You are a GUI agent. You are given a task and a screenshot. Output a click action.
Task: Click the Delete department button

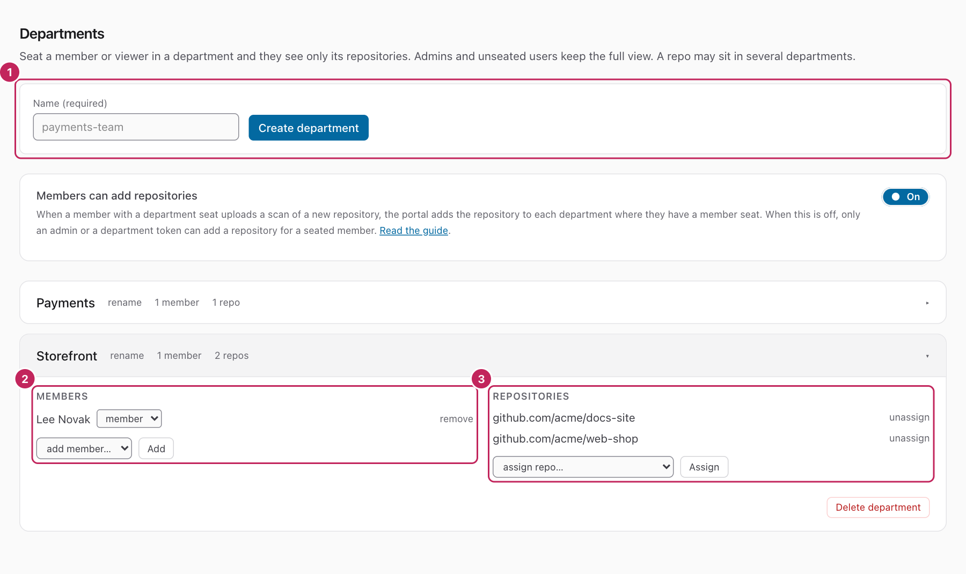[x=878, y=507]
